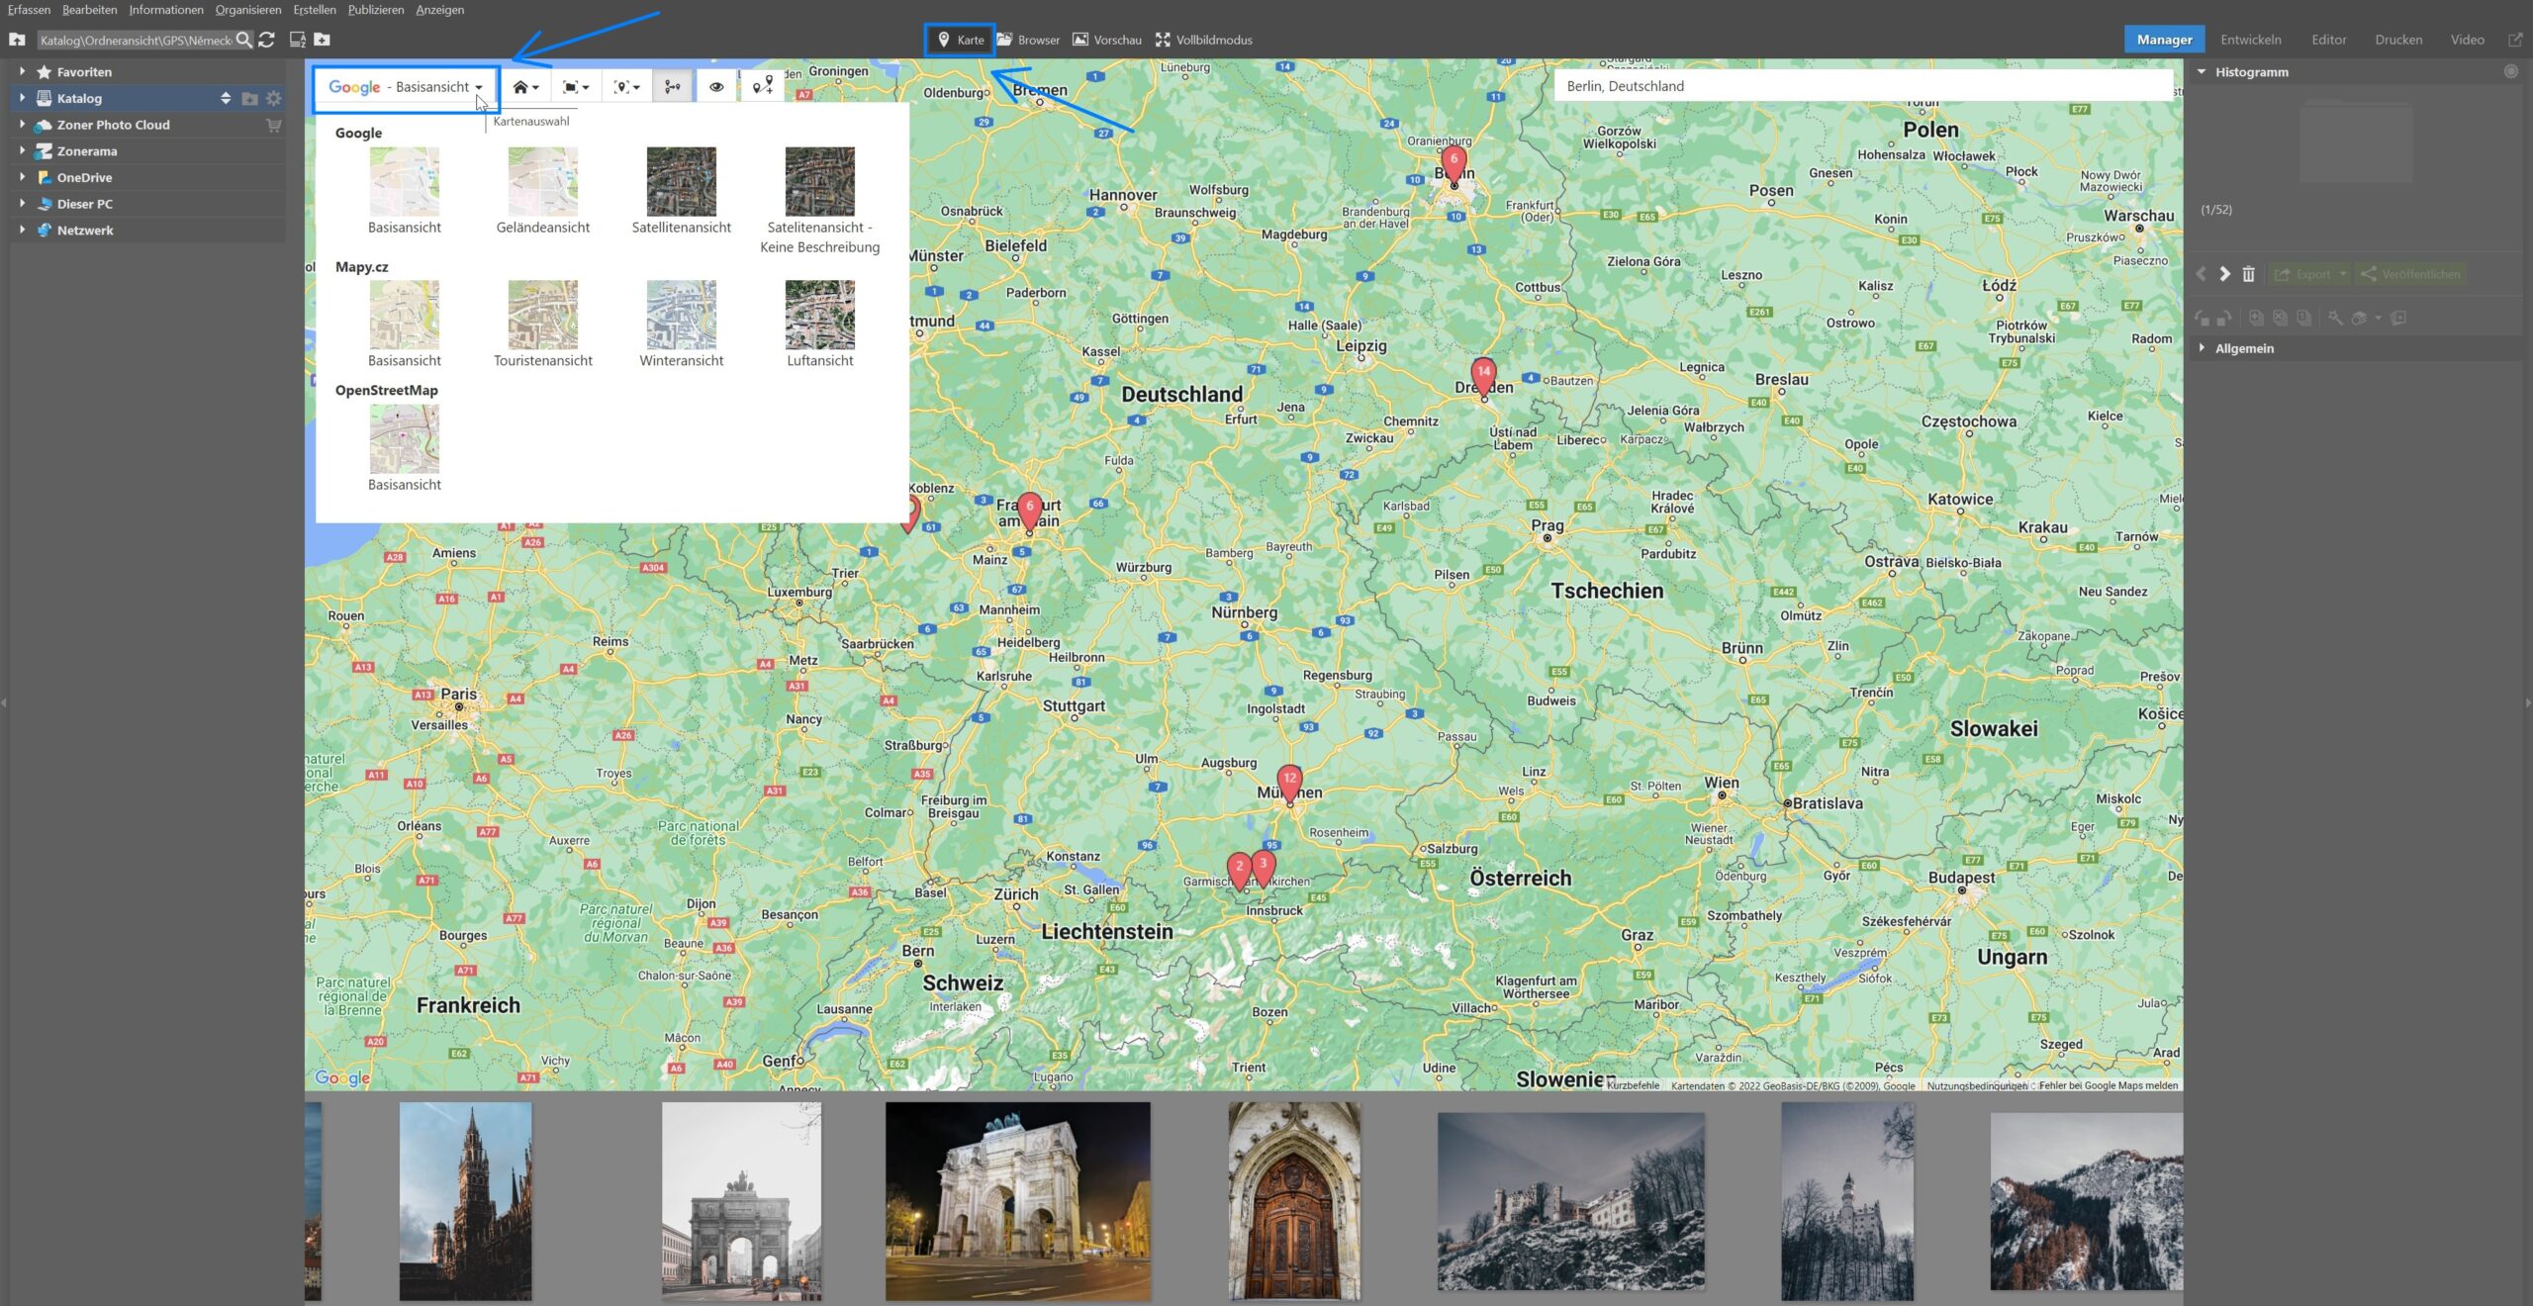Viewport: 2533px width, 1306px height.
Task: Switch to Karte view
Action: coord(960,40)
